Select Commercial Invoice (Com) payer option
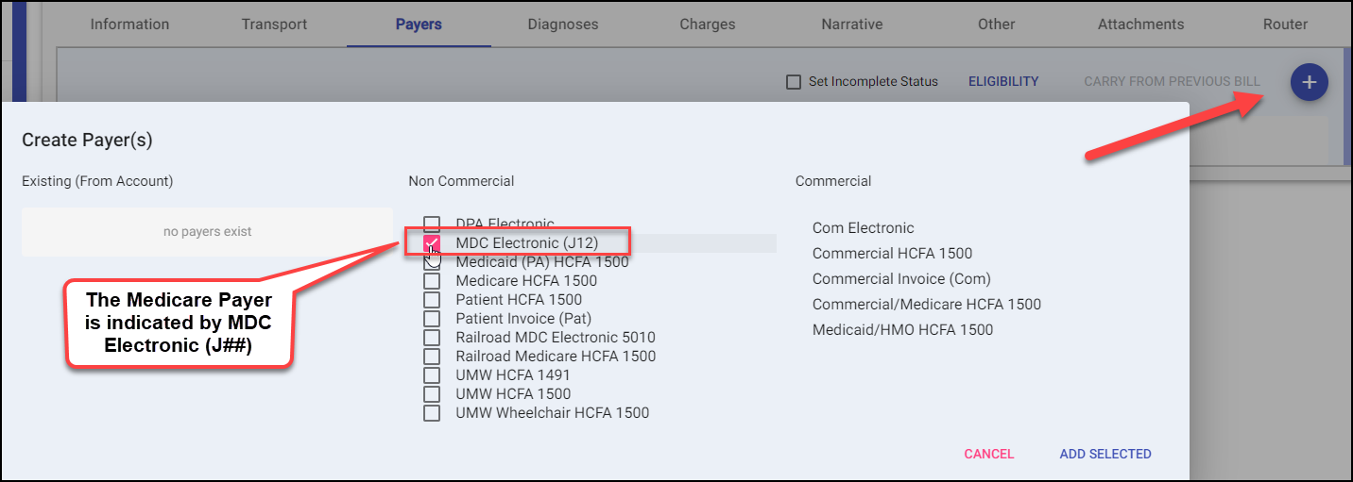The width and height of the screenshot is (1353, 482). pyautogui.click(x=901, y=279)
